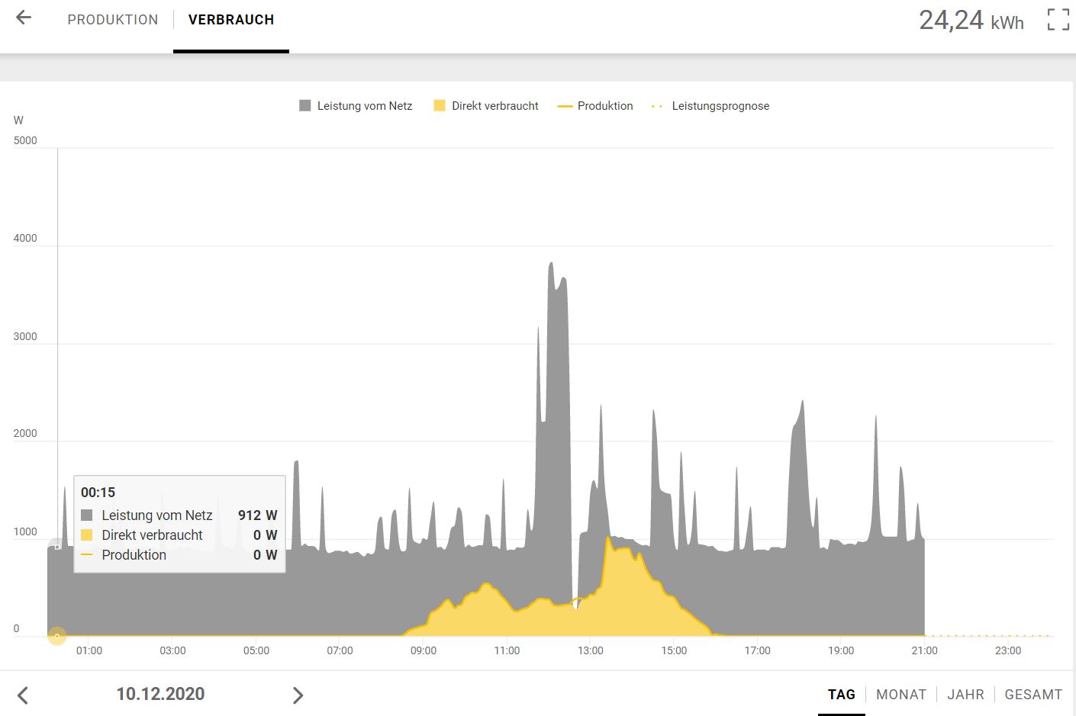The image size is (1076, 716).
Task: Click the 'Direkt verbraucht' row in the tooltip
Action: click(179, 535)
